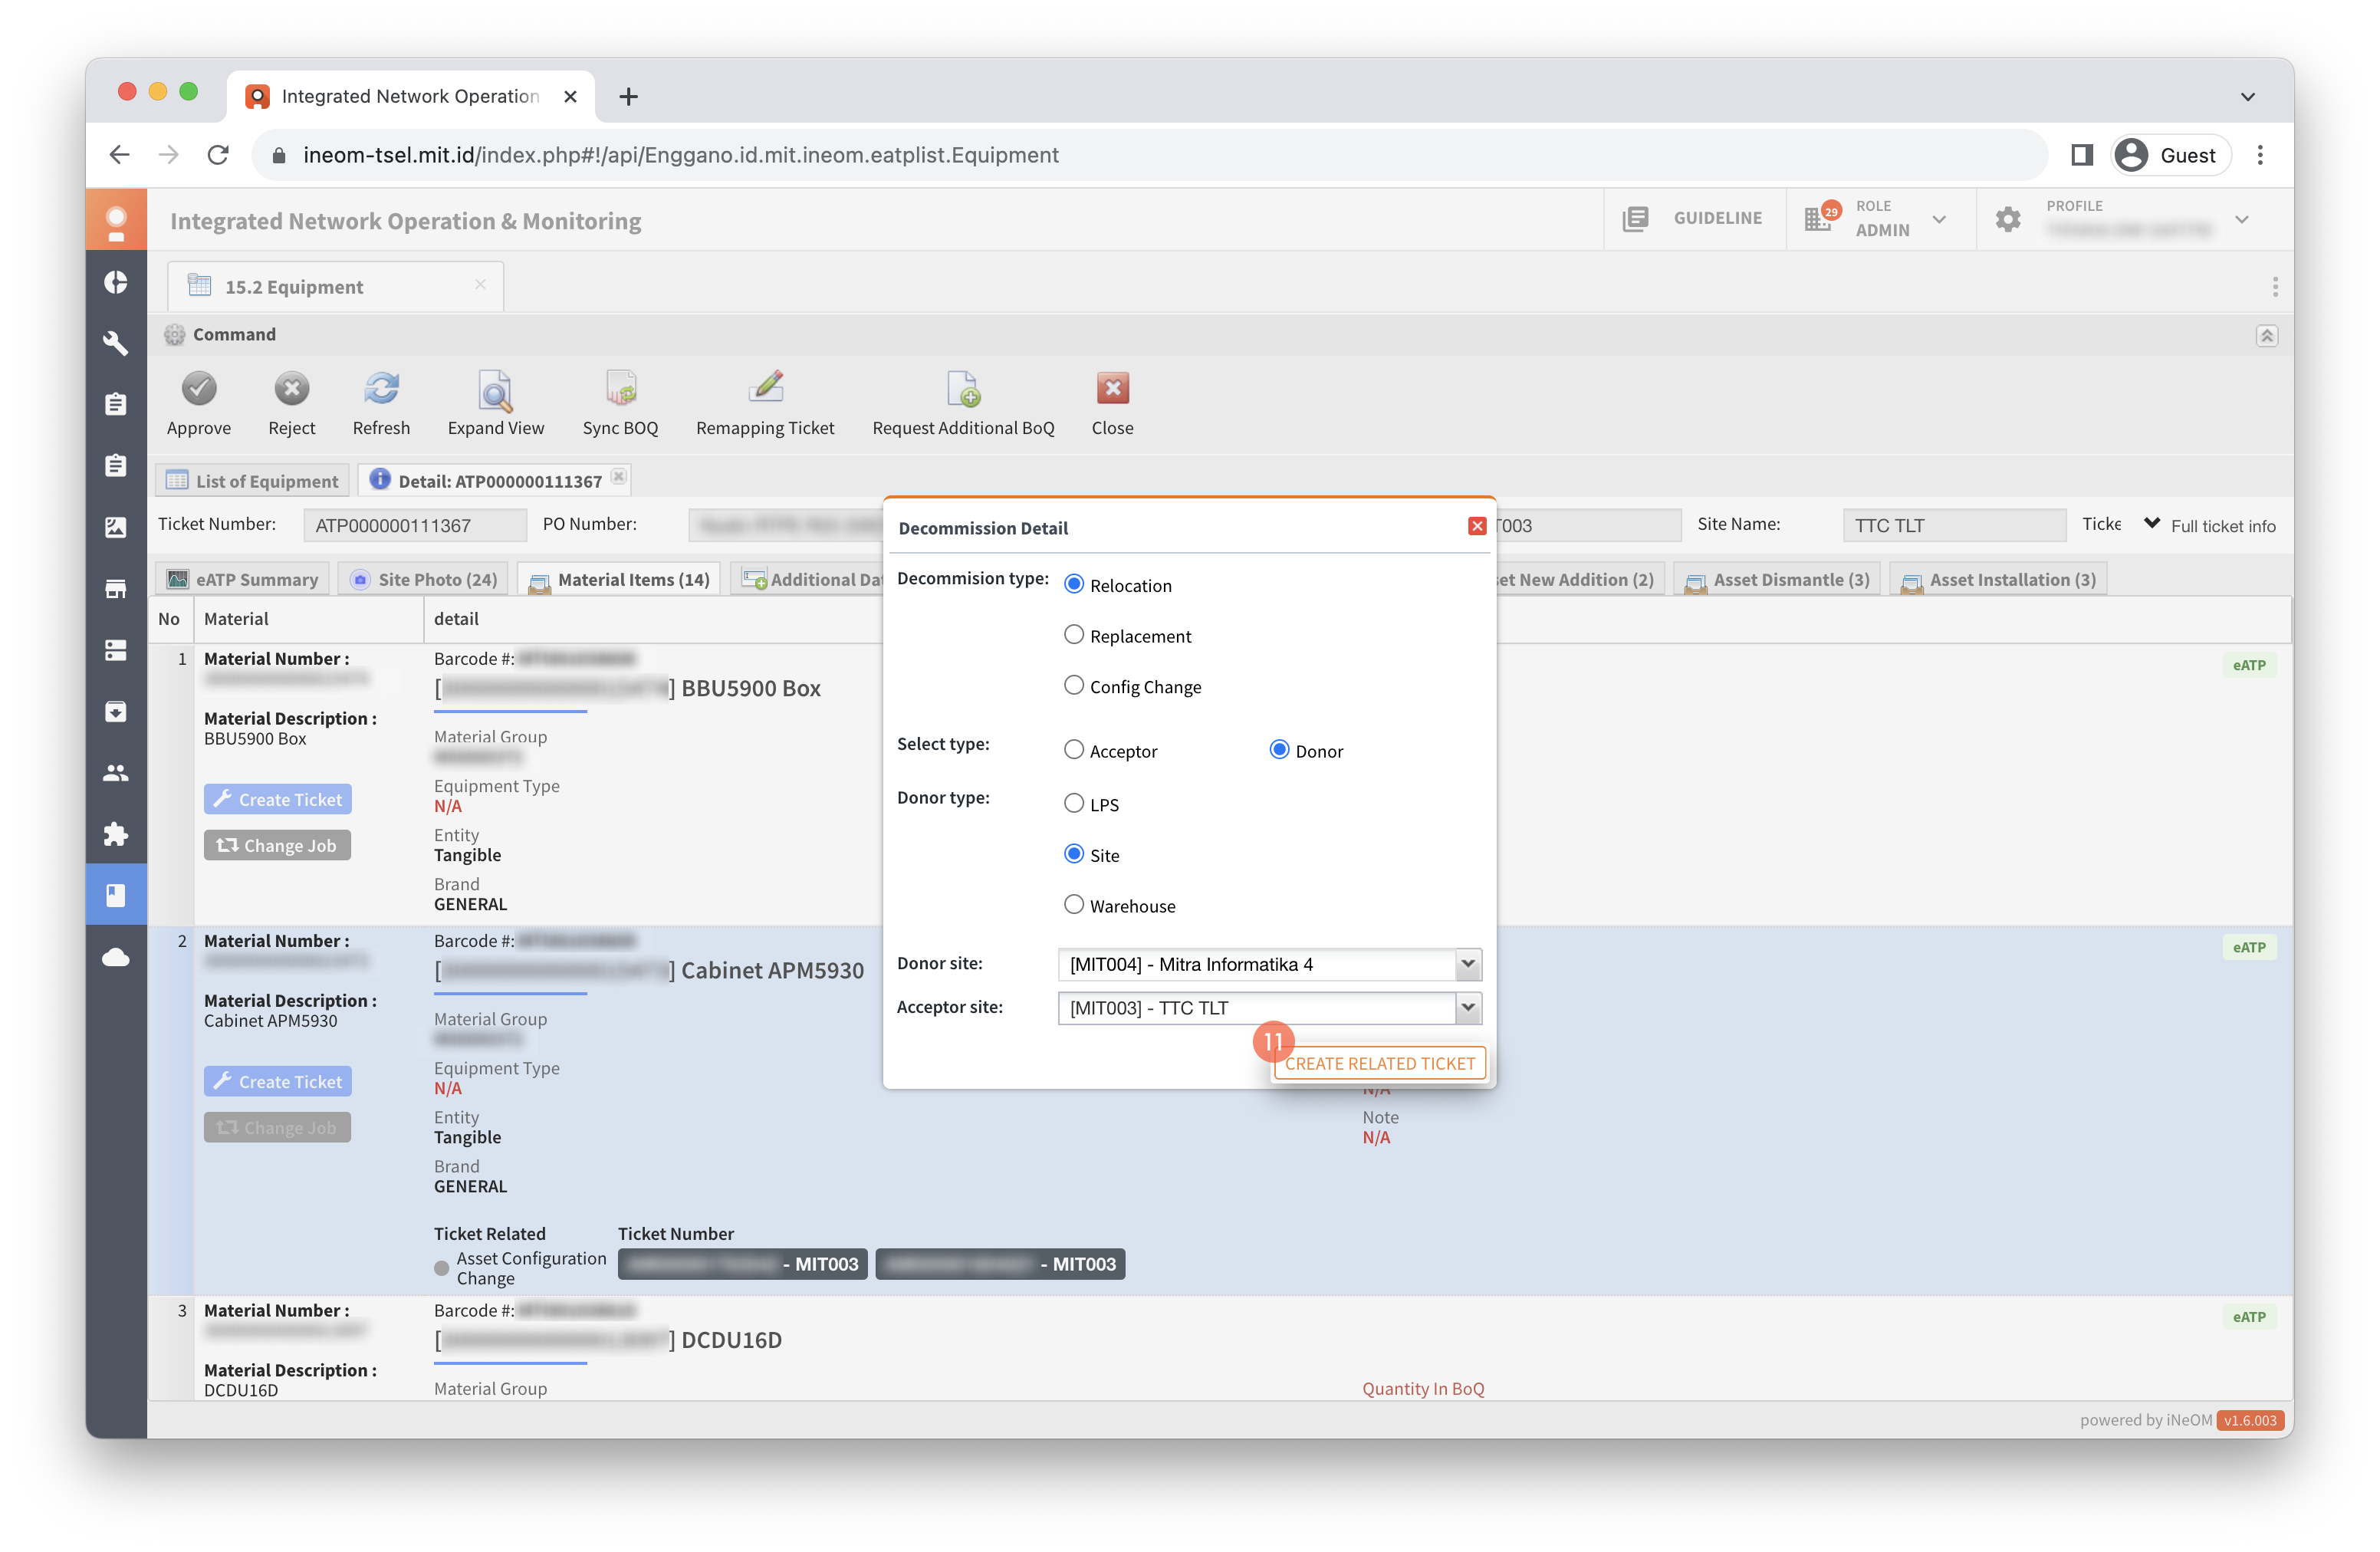
Task: Open profile settings gear icon
Action: (2007, 219)
